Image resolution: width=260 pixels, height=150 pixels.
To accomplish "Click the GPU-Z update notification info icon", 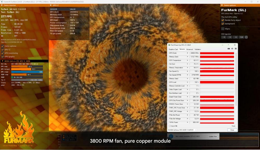I will pos(171,136).
